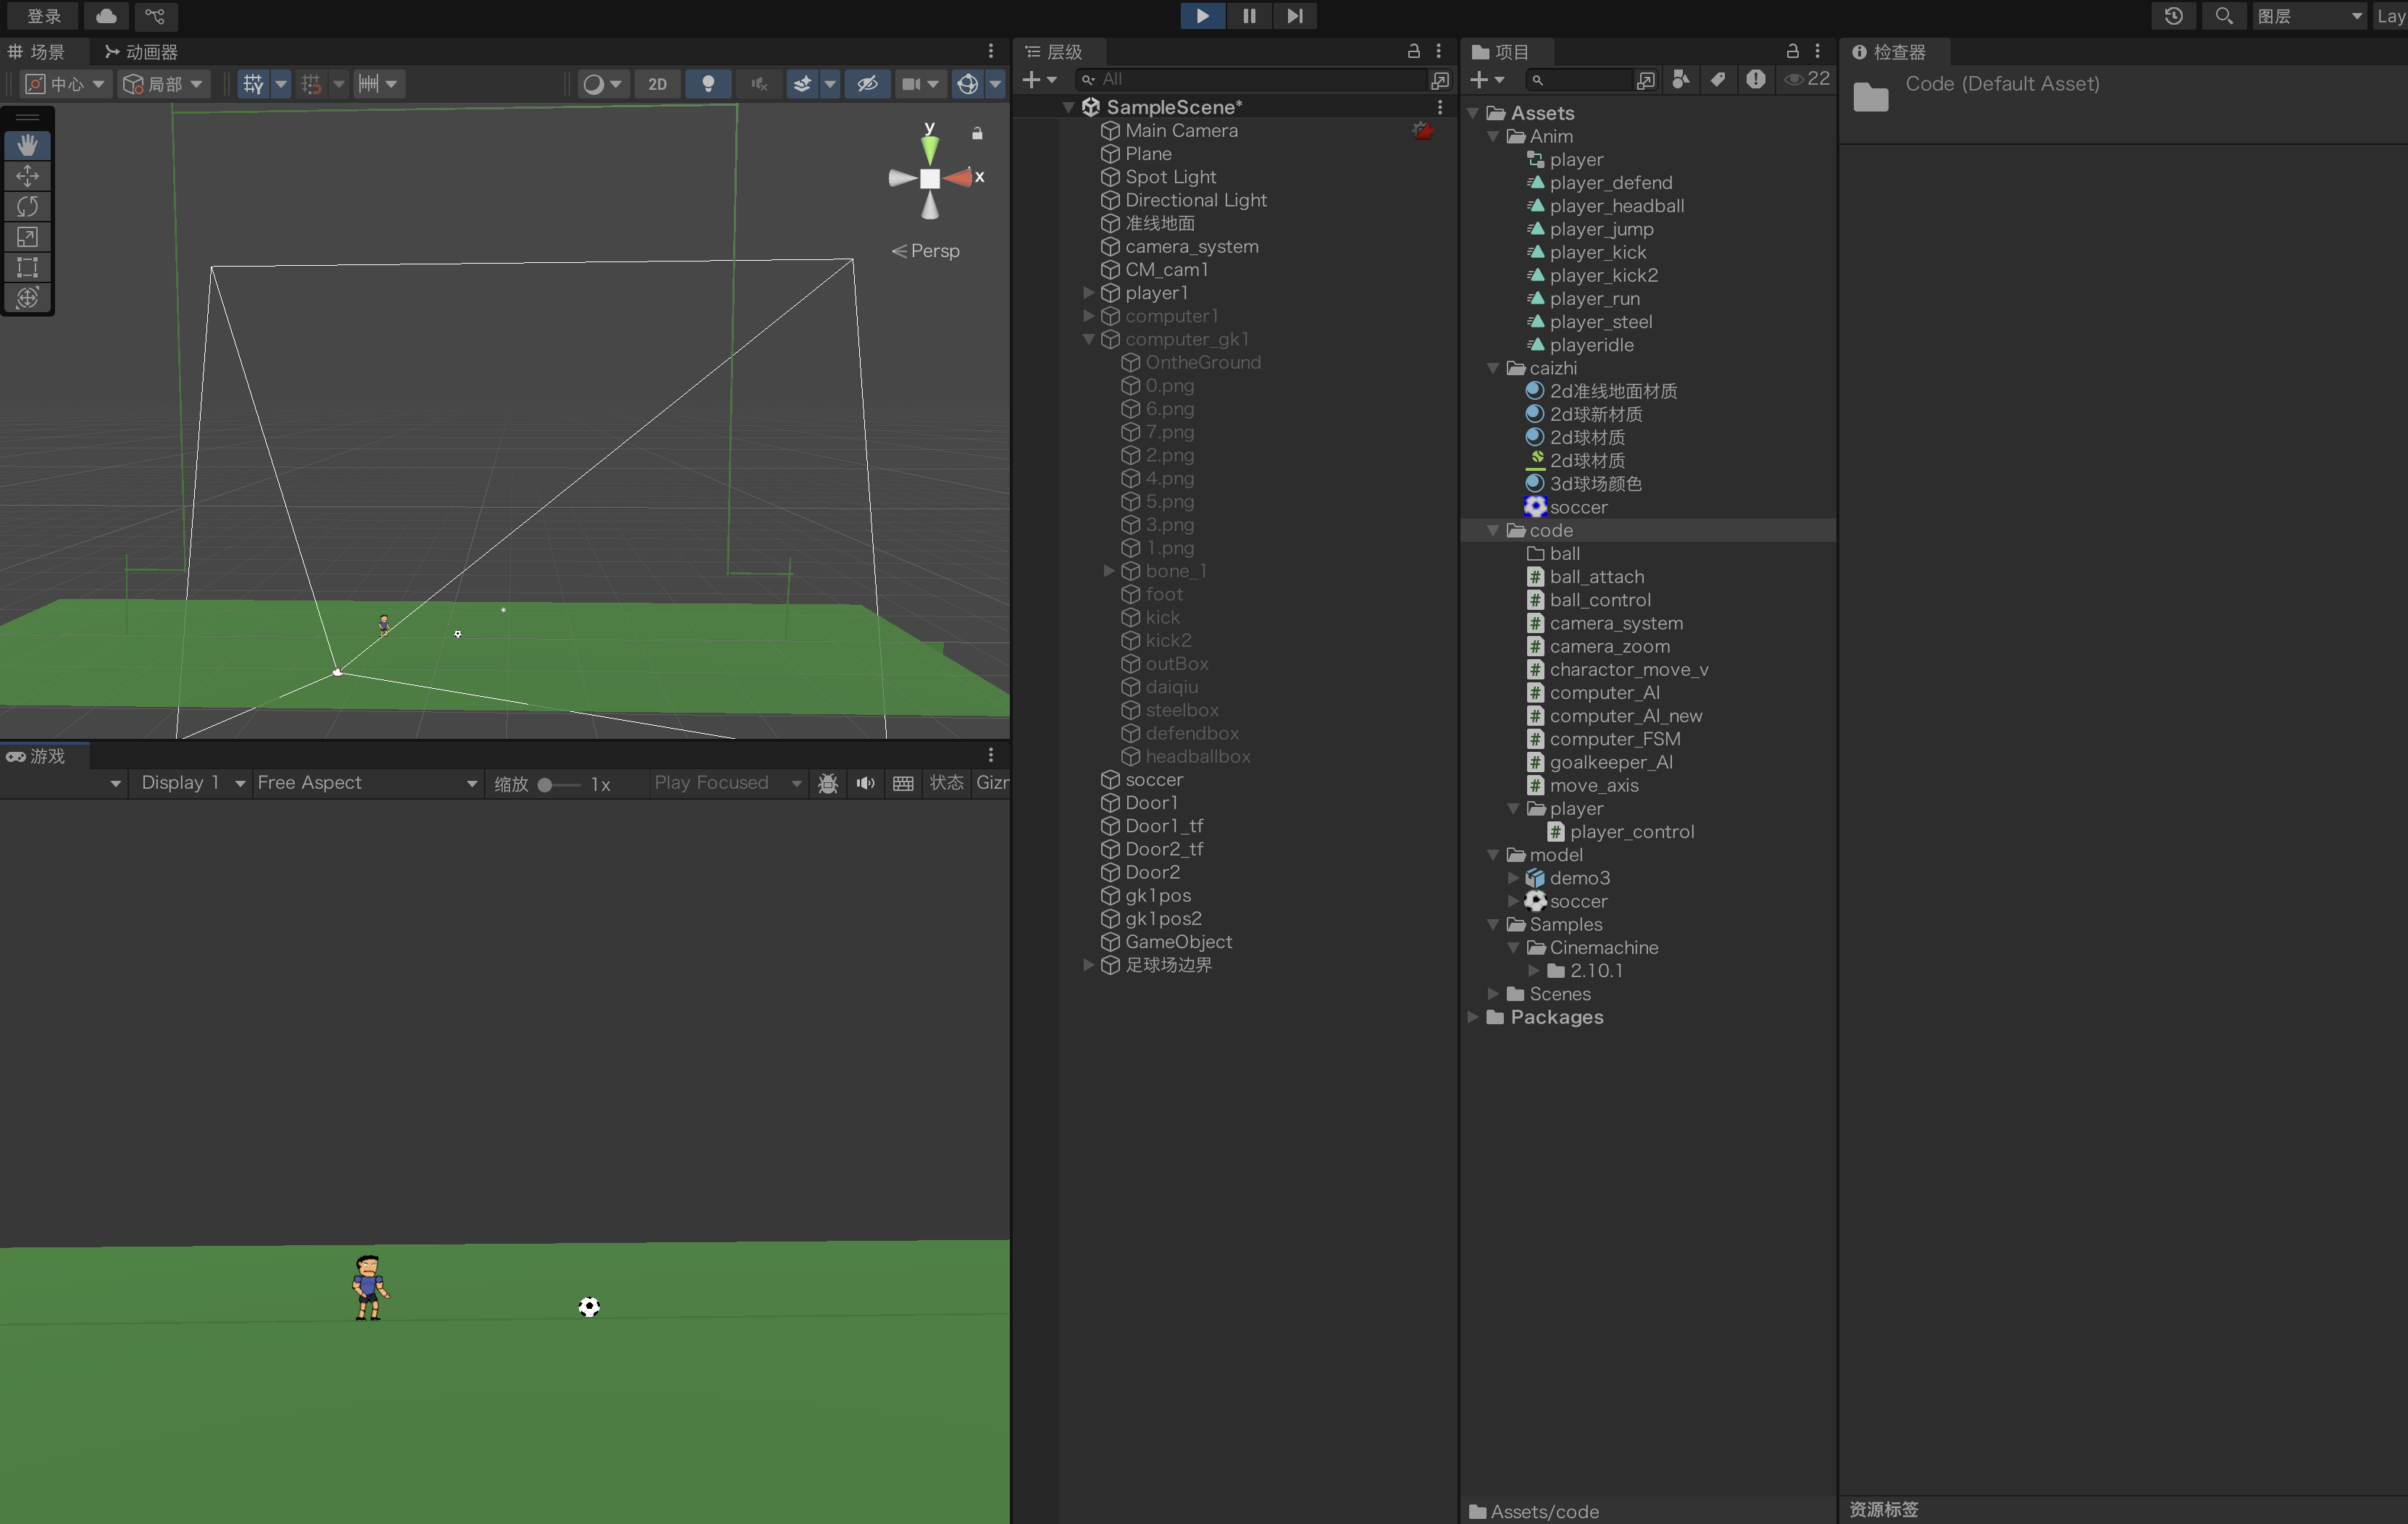Toggle mute audio in Game view
2408x1524 pixels.
coord(865,783)
